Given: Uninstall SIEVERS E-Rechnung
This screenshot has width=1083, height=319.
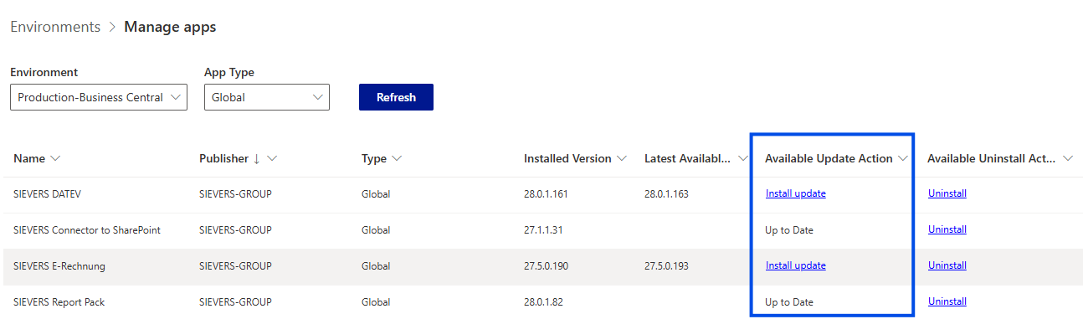Looking at the screenshot, I should (x=947, y=265).
